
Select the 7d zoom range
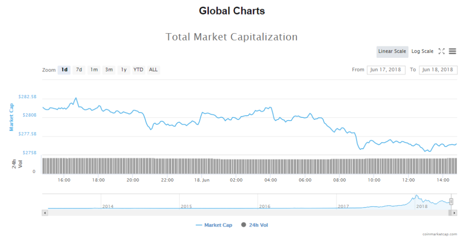(x=79, y=70)
